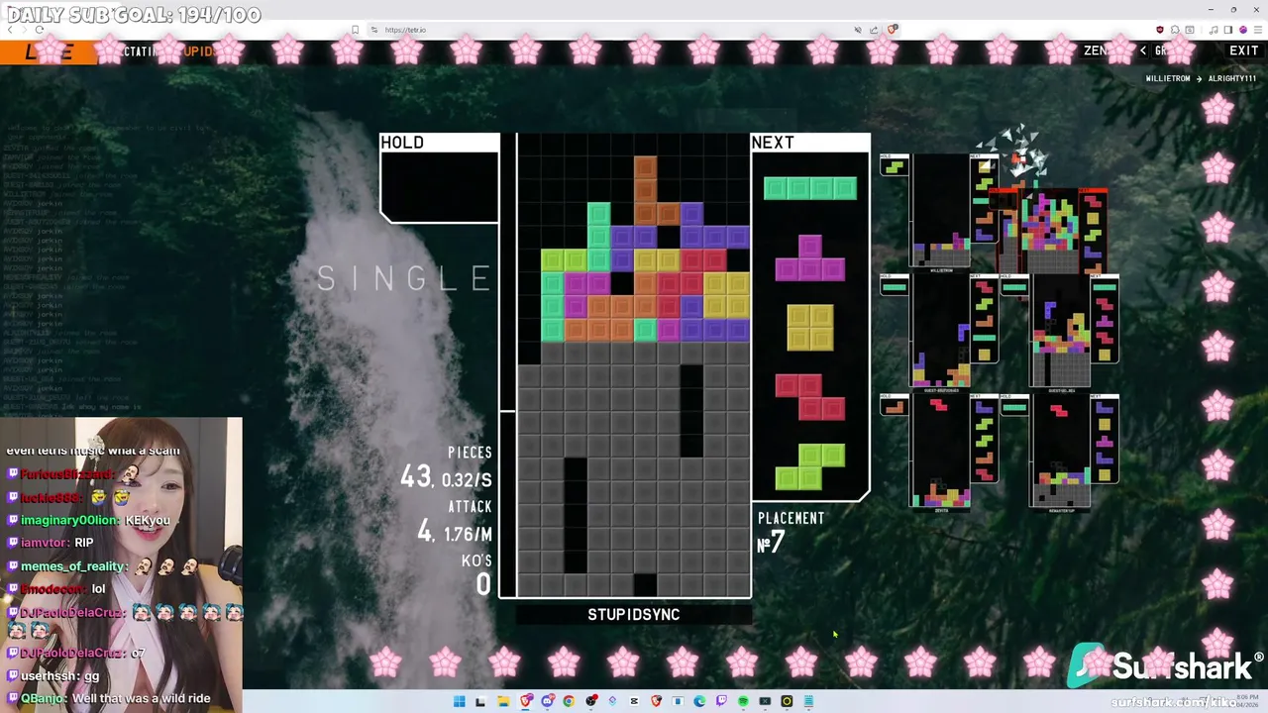This screenshot has height=713, width=1268.
Task: Click the ZEVITA opponent board
Action: (x=941, y=452)
